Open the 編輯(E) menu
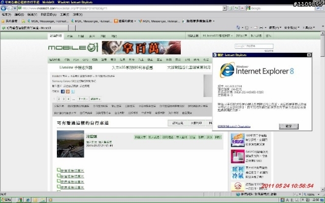The width and height of the screenshot is (325, 203). [19, 15]
